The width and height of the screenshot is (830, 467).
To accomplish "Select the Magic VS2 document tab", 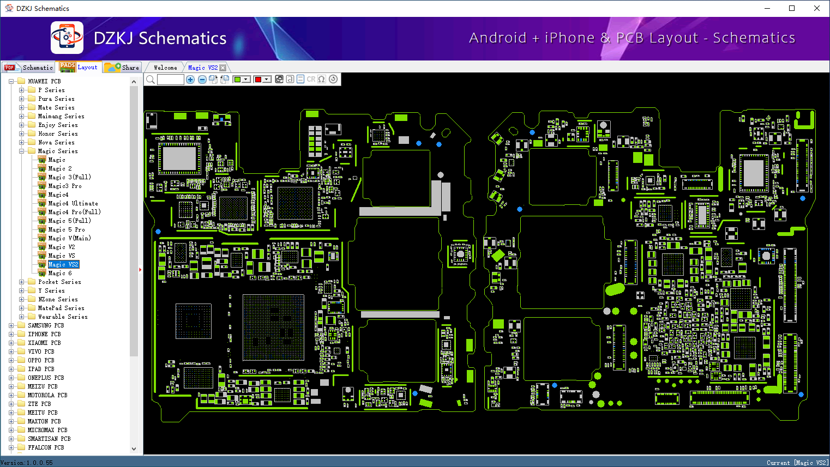I will click(202, 68).
